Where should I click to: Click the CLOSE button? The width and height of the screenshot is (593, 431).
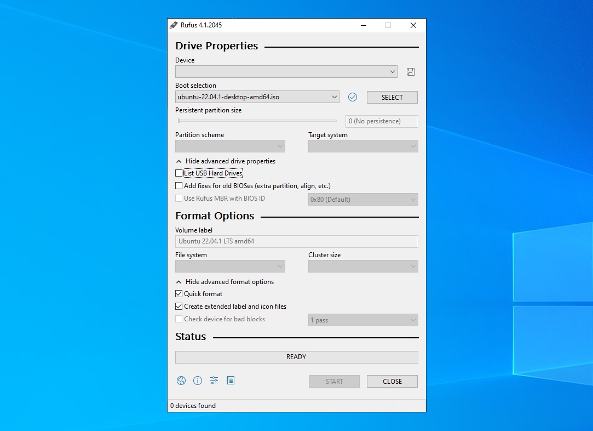(x=392, y=382)
